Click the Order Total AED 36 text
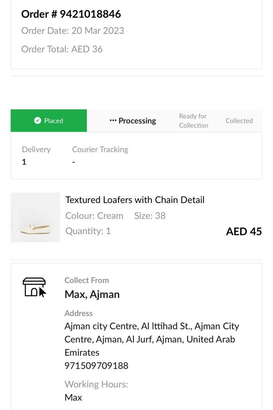 click(62, 49)
